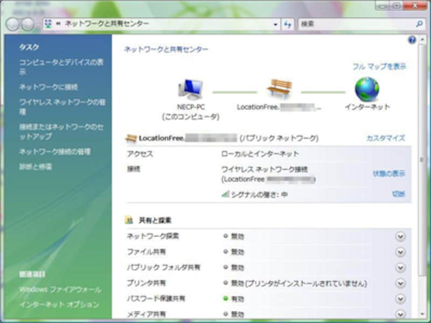Image resolution: width=431 pixels, height=323 pixels.
Task: Open ワイヤレス ネットワークの管理 task link
Action: (x=62, y=107)
